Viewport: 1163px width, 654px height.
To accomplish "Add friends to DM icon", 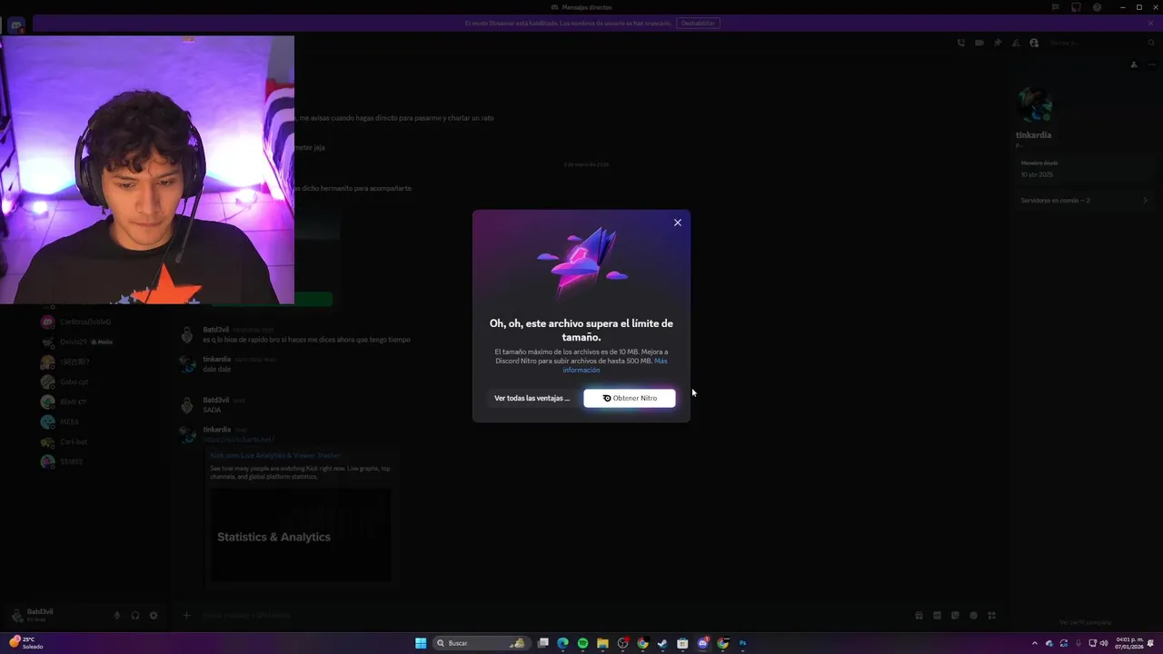I will coord(1016,43).
